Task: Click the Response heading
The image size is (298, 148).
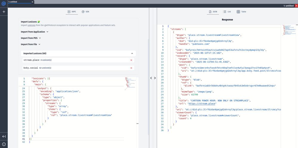Action: pos(227,20)
